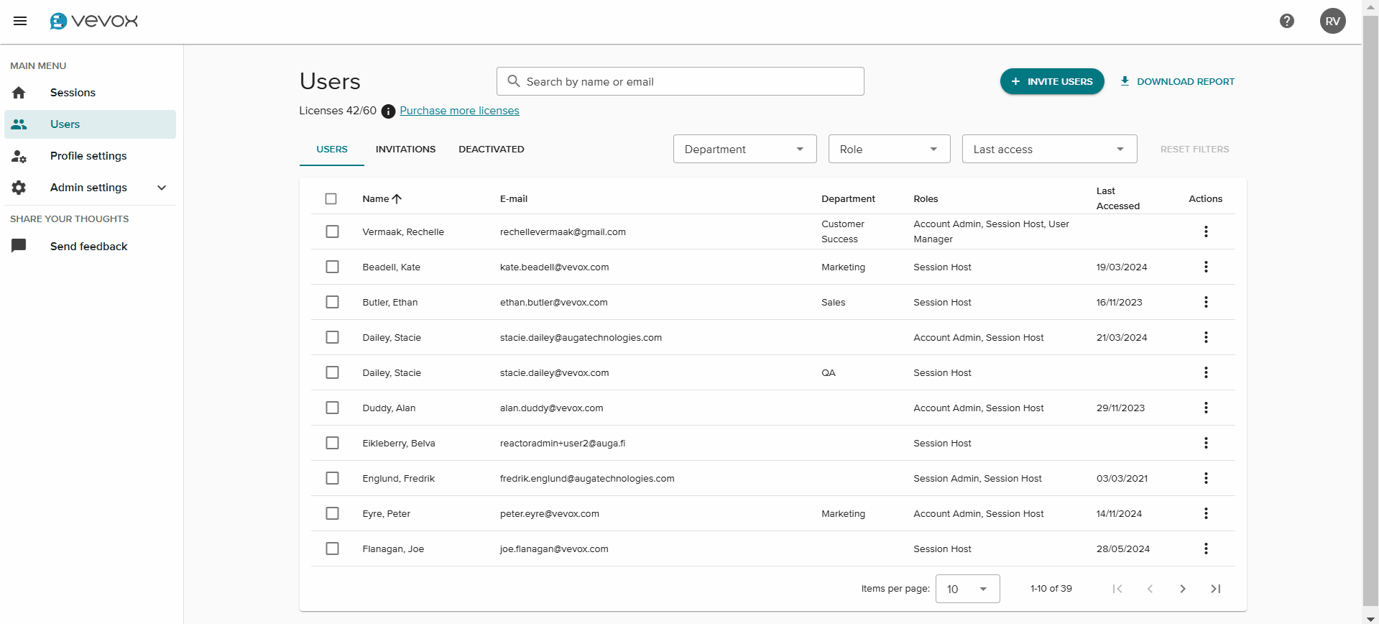Follow the Purchase more licenses link
Viewport: 1379px width, 624px height.
point(459,111)
